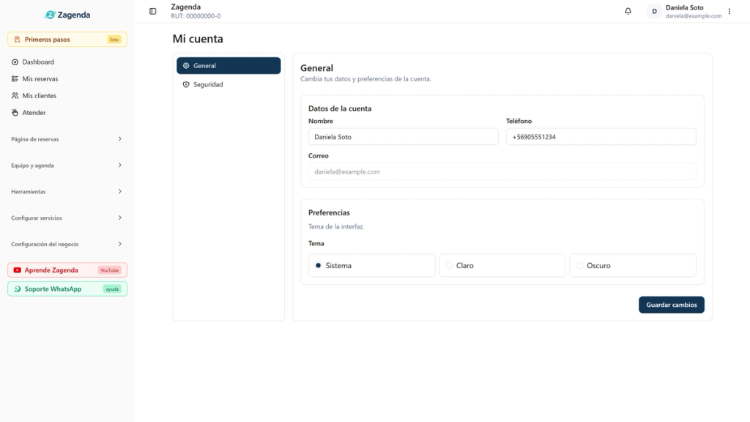Toggle the sidebar collapse icon
Screen dimensions: 750x422
point(152,11)
